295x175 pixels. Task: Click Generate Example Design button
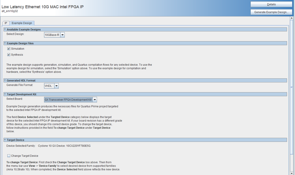click(271, 12)
